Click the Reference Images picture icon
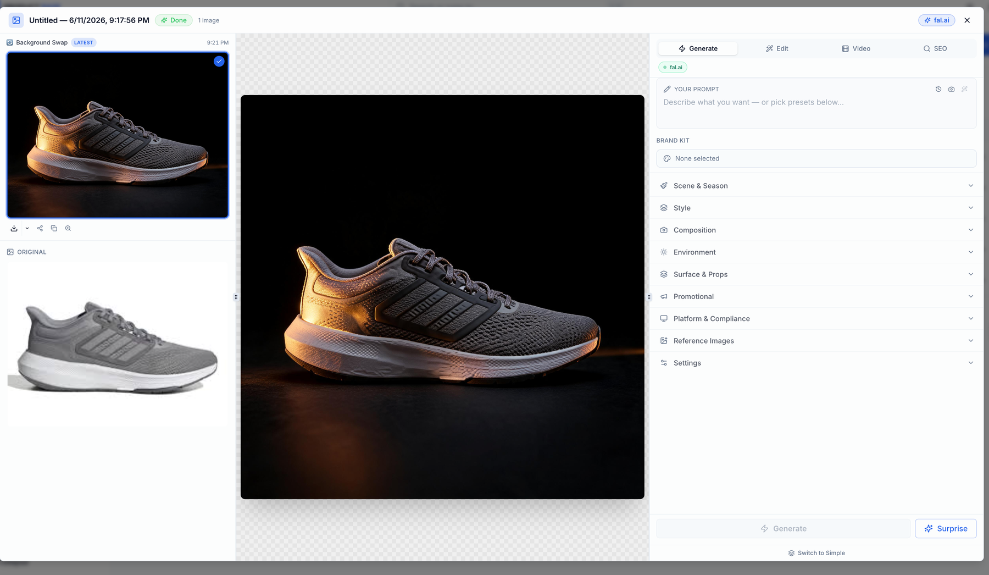This screenshot has height=575, width=989. pos(664,341)
